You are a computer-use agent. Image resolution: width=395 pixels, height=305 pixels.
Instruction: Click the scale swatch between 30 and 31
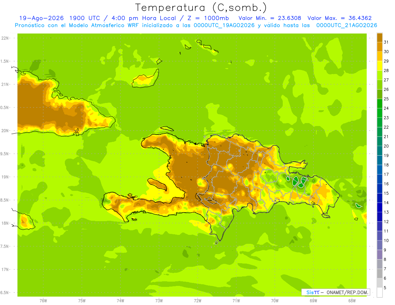click(x=380, y=47)
